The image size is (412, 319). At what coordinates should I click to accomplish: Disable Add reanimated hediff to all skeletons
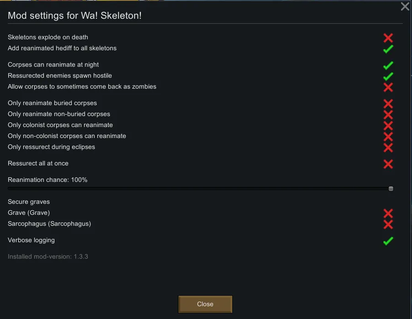388,48
